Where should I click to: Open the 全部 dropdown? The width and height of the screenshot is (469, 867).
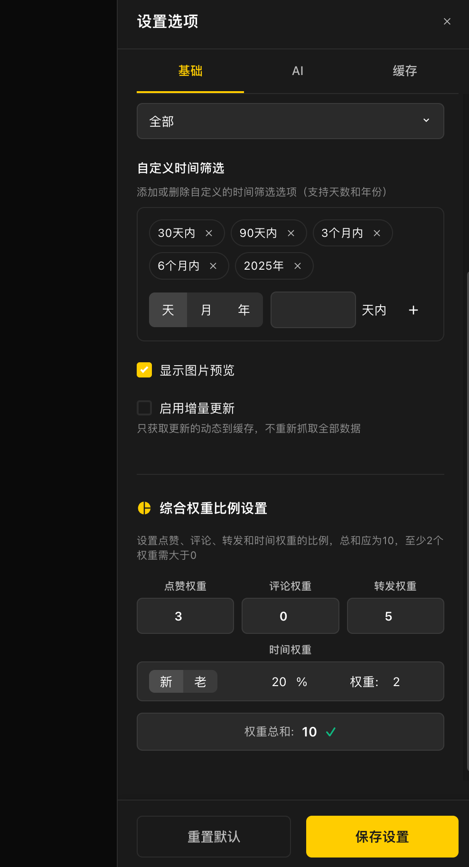pyautogui.click(x=291, y=121)
